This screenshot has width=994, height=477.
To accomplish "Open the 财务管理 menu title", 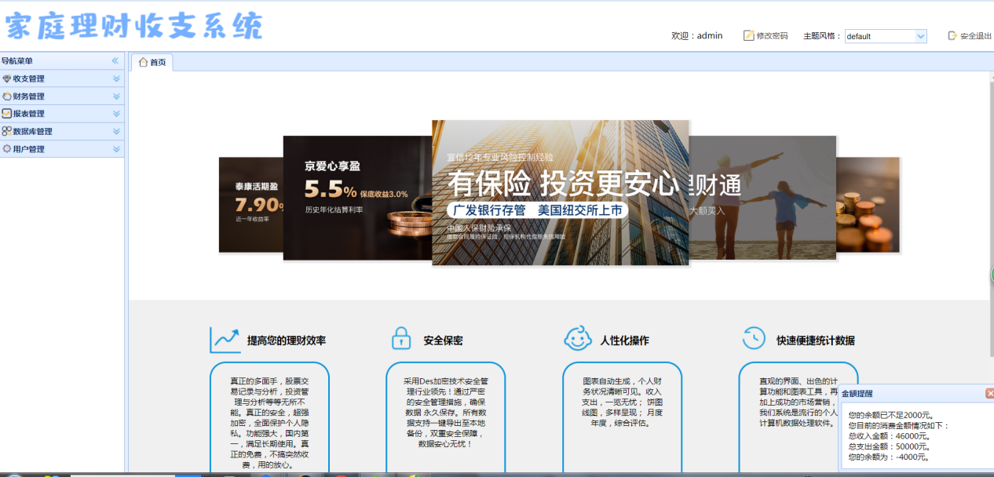I will 29,96.
